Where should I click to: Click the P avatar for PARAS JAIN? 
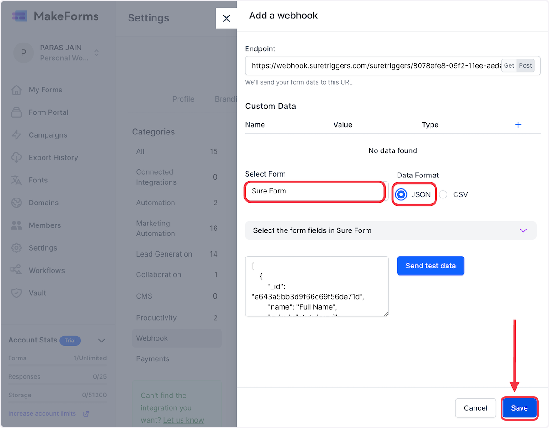(x=23, y=53)
